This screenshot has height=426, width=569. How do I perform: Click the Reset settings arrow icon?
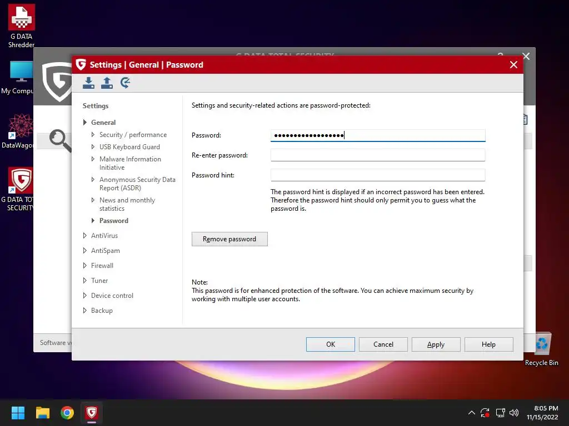(125, 83)
